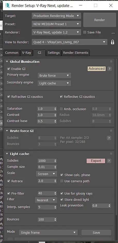
Task: Click Global illumination rollout grip icon
Action: point(111,62)
